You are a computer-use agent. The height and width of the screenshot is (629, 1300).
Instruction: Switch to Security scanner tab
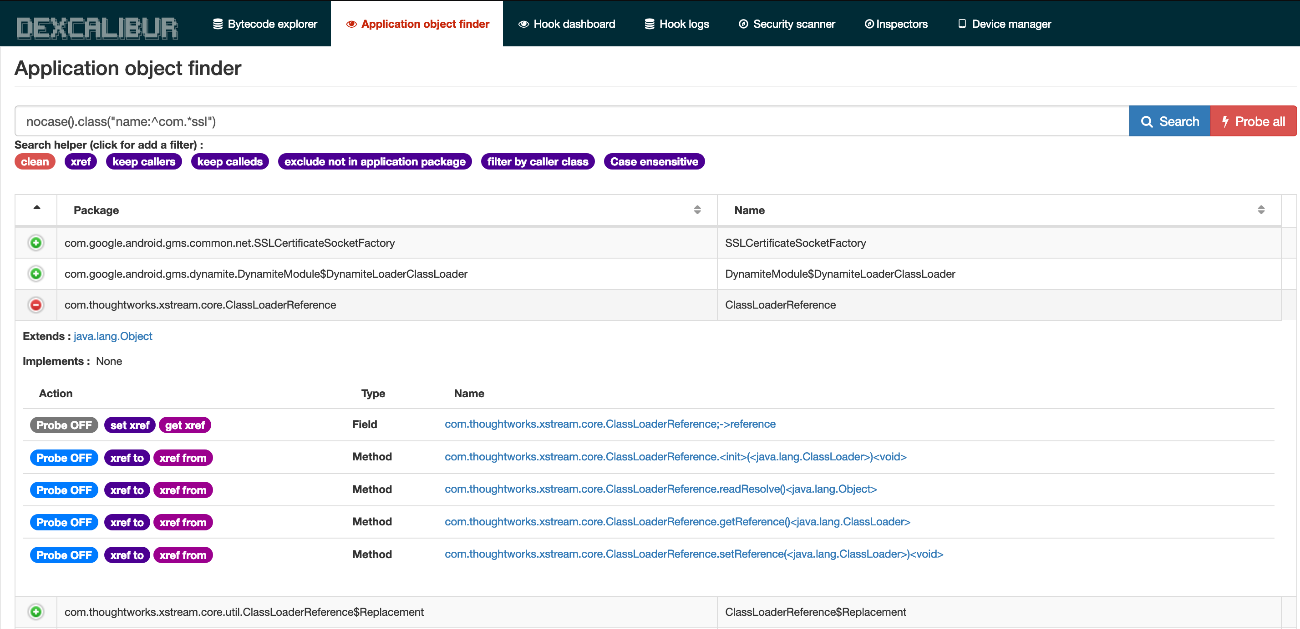coord(787,24)
